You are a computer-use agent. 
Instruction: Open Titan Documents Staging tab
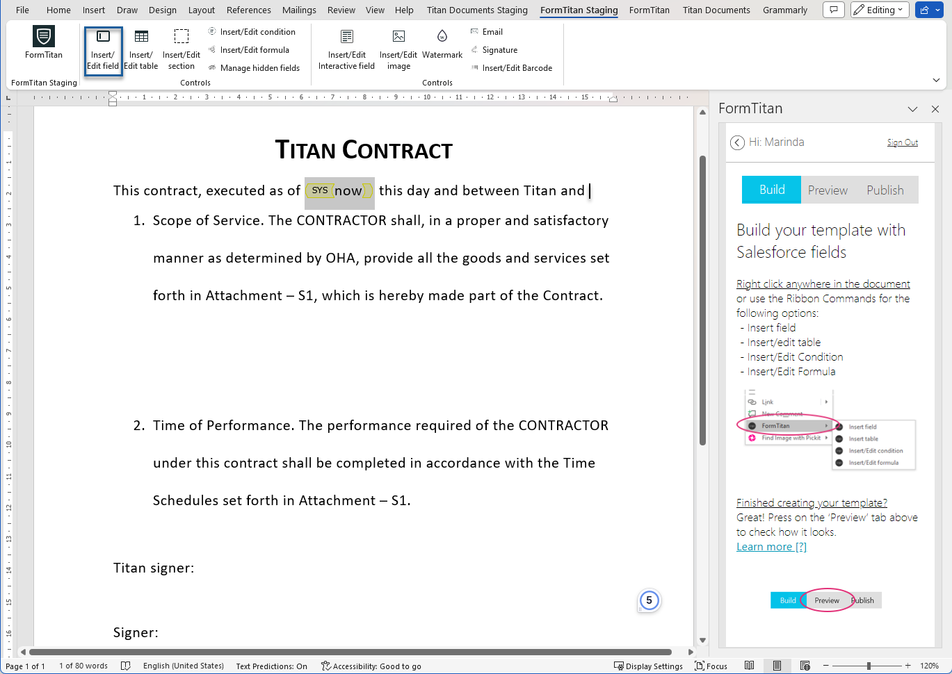pyautogui.click(x=477, y=10)
